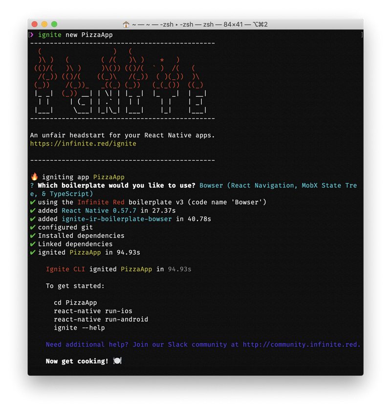Select the green checkmark beside "configured git"
Viewport: 391px width, 412px height.
[x=32, y=227]
